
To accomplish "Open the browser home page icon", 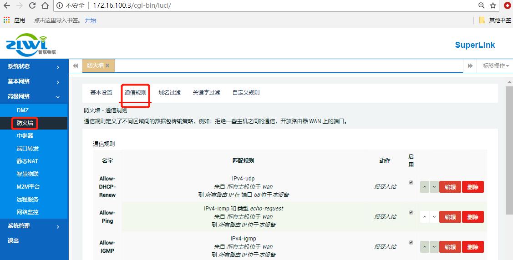I will point(45,5).
